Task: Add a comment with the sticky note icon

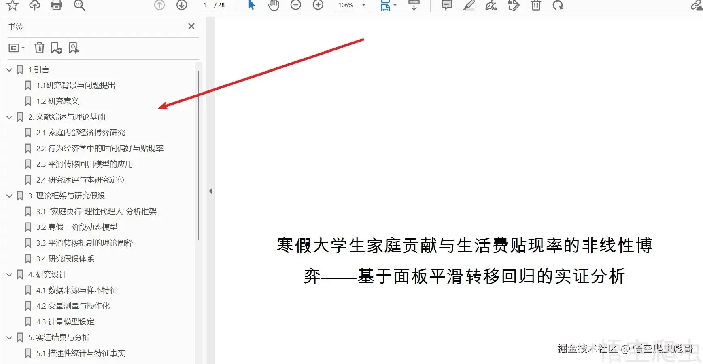Action: [447, 5]
